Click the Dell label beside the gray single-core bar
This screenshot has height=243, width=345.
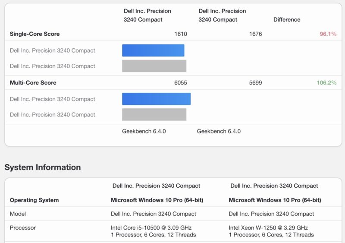tap(52, 66)
